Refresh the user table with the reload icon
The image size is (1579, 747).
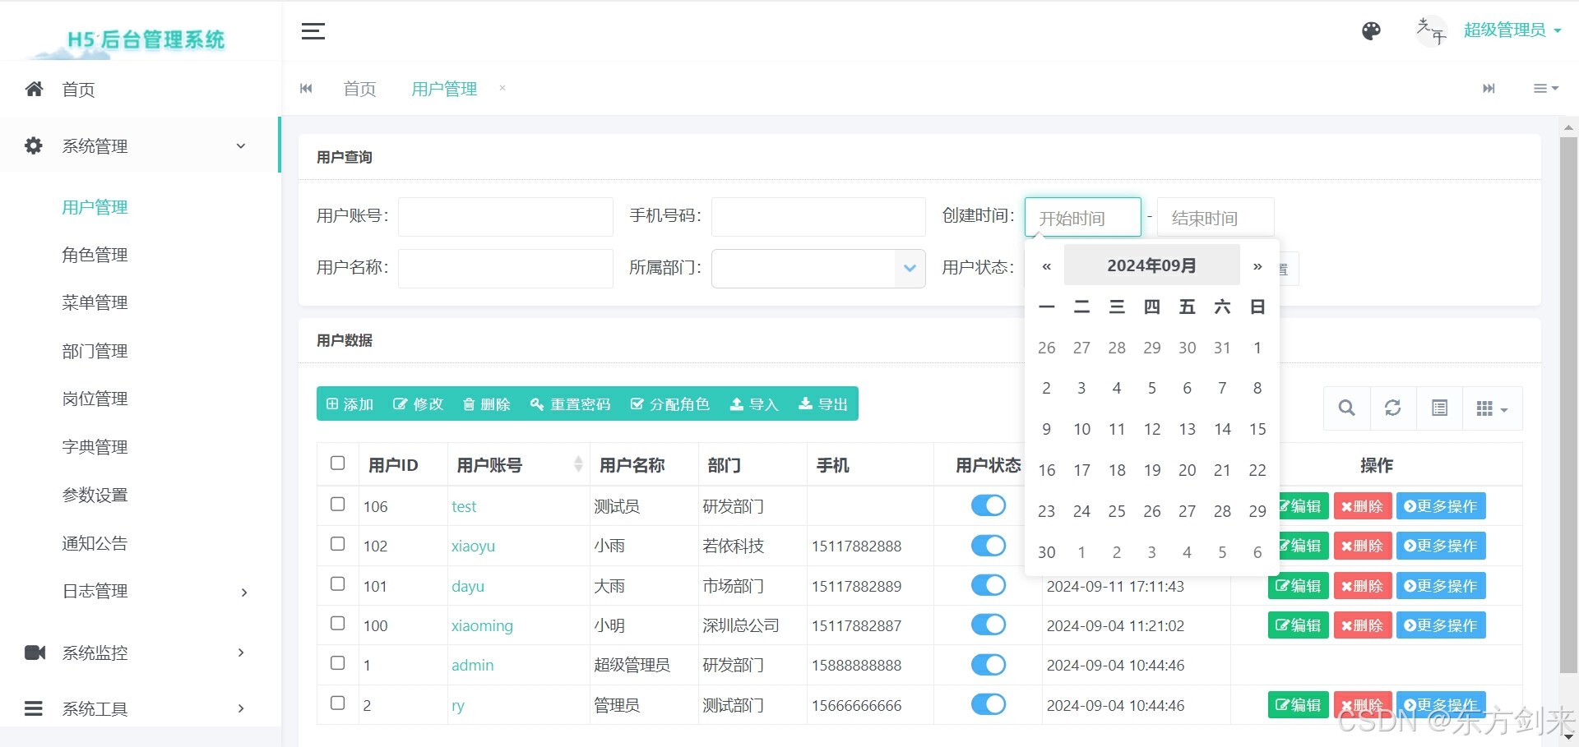(x=1392, y=408)
